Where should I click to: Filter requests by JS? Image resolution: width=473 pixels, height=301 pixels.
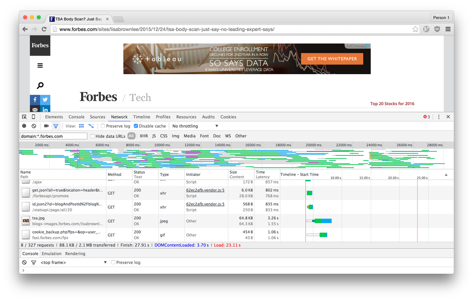click(154, 136)
